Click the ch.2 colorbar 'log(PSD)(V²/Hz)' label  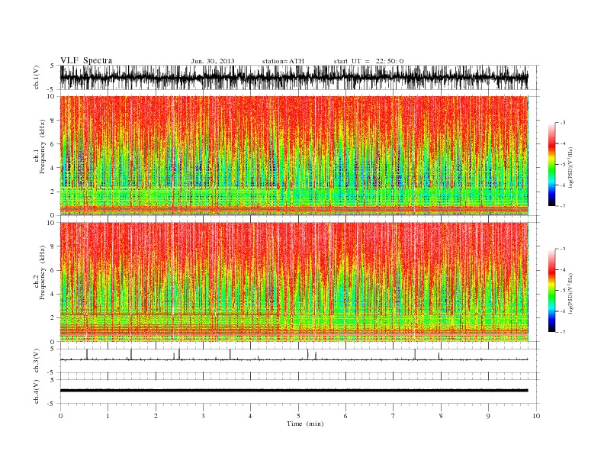coord(571,294)
